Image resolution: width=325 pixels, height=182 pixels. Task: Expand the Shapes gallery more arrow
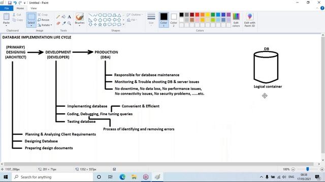124,25
